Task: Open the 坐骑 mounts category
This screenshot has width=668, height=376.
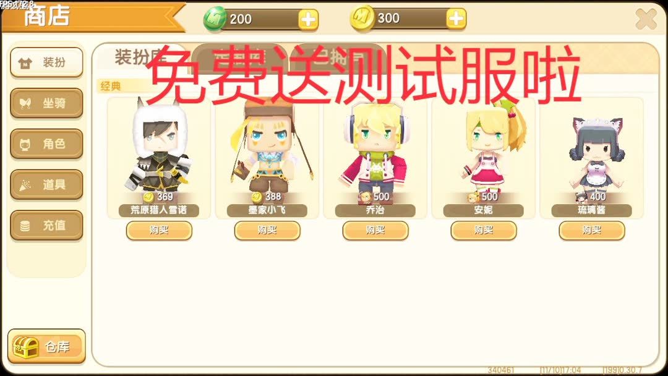Action: click(x=46, y=103)
